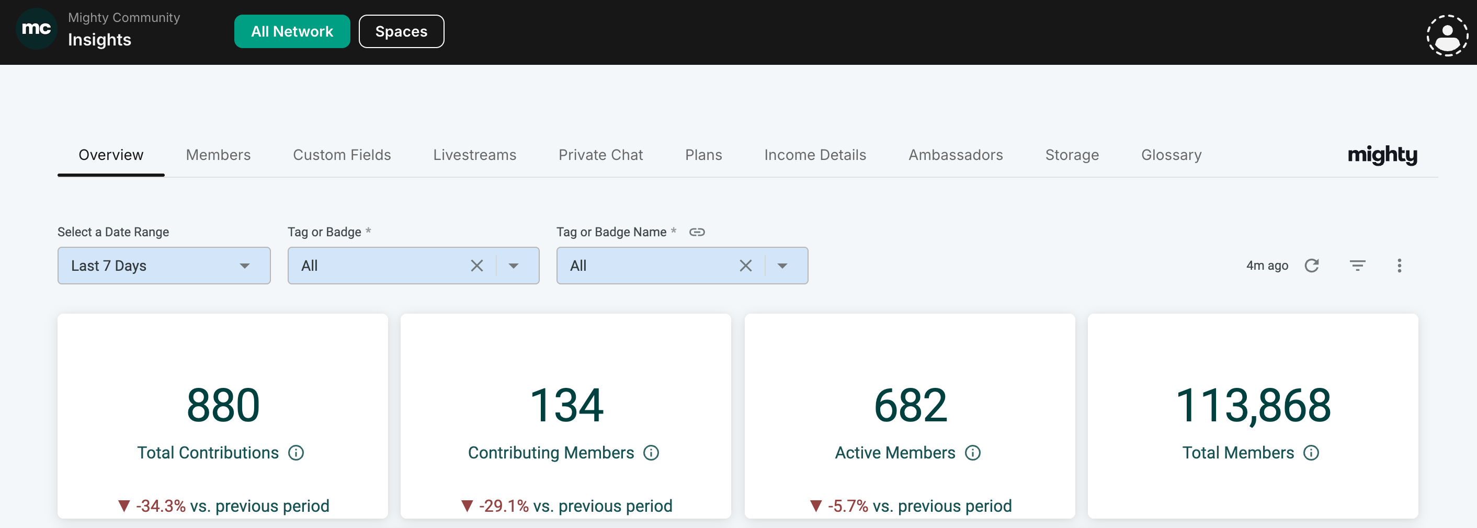
Task: Open the Private Chat tab
Action: [601, 155]
